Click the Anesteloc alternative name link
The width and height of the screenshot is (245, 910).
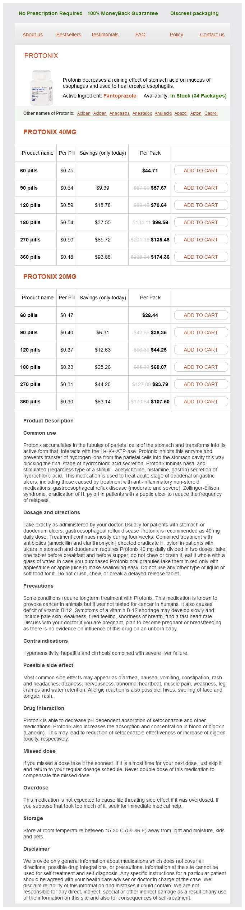[142, 113]
